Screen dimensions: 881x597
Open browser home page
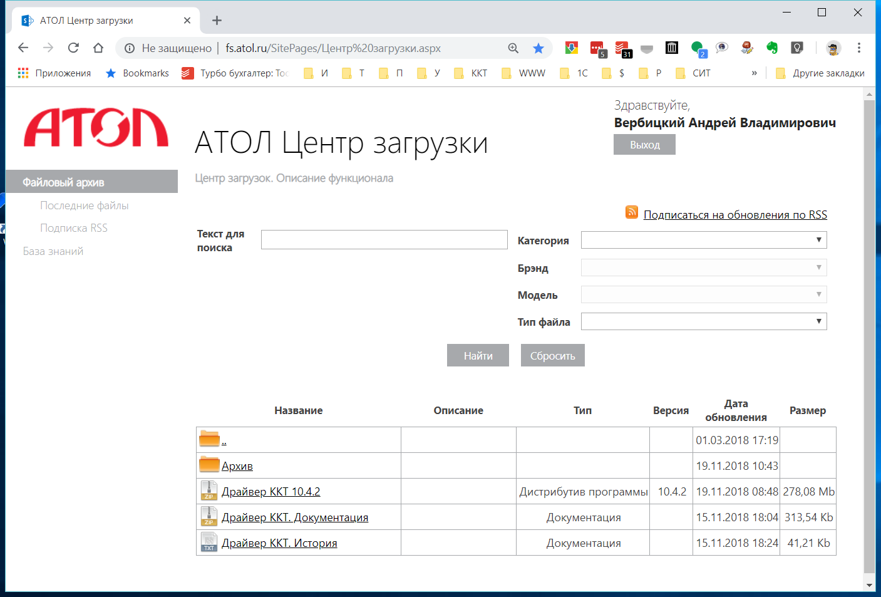coord(98,48)
